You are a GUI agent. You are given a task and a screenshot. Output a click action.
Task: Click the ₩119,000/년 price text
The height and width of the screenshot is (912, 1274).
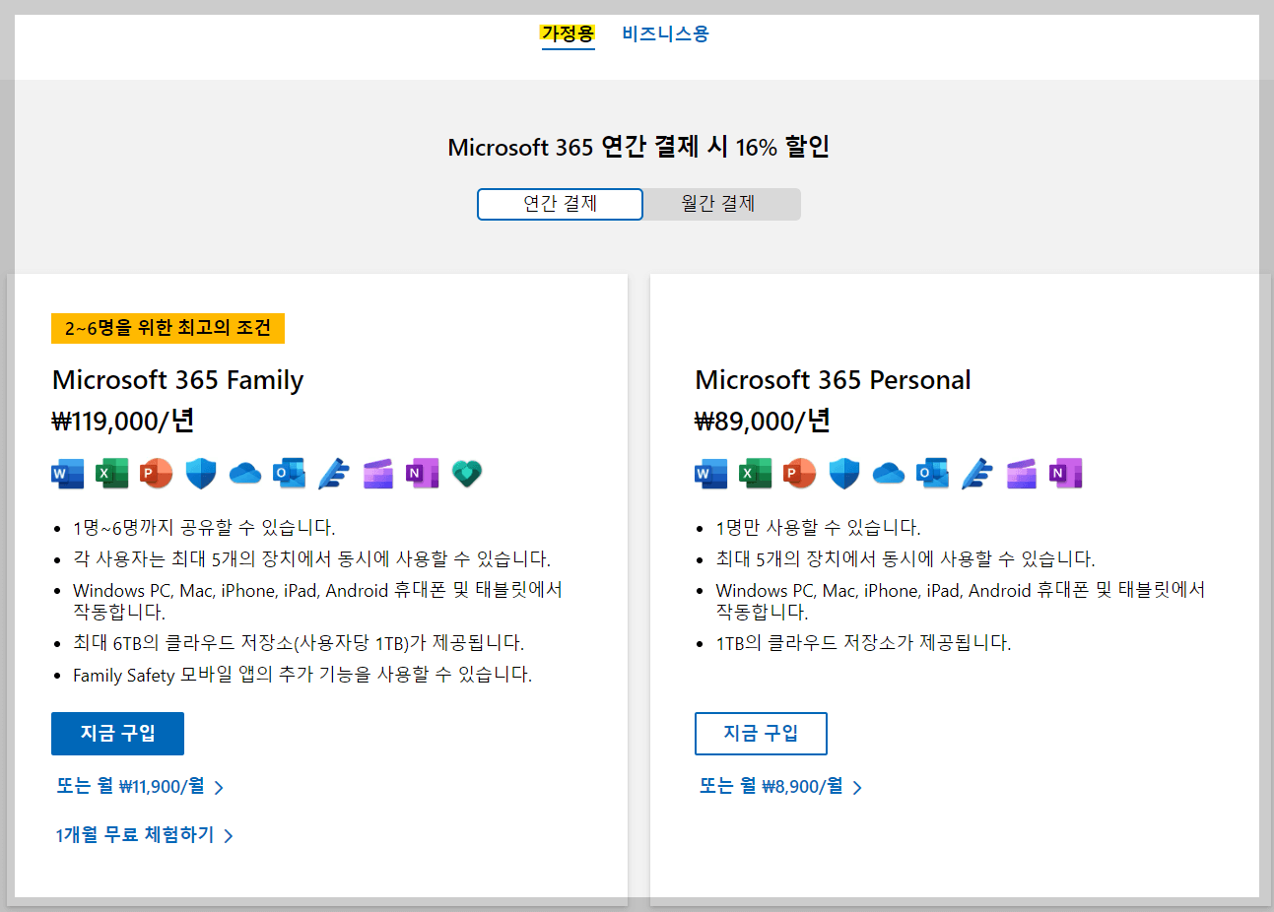pos(123,422)
